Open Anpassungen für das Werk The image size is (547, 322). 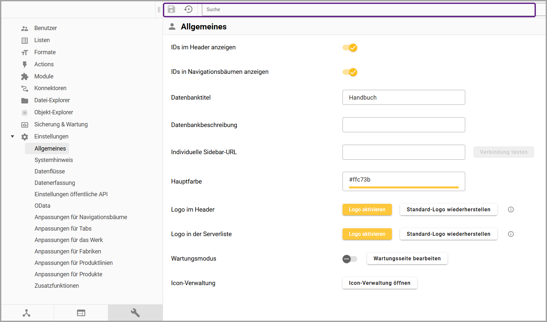[x=69, y=240]
